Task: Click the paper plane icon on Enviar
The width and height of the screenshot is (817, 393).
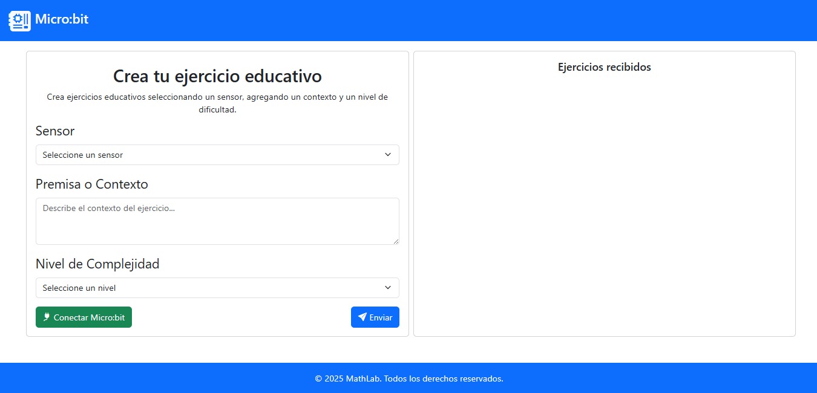Action: pyautogui.click(x=362, y=317)
